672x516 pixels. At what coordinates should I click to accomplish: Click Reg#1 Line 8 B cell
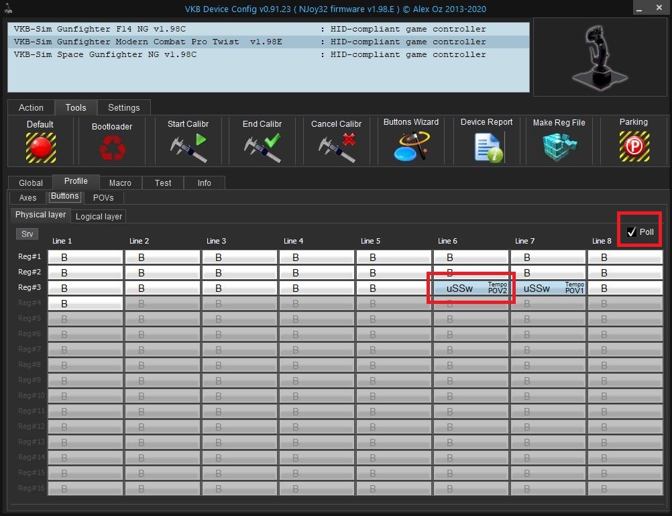point(625,257)
